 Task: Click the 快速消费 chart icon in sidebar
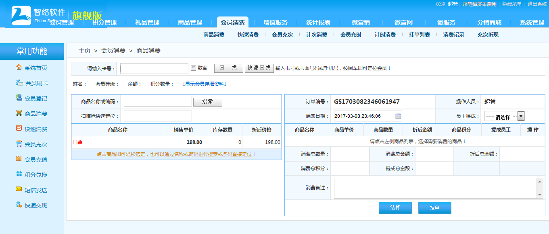(19, 128)
